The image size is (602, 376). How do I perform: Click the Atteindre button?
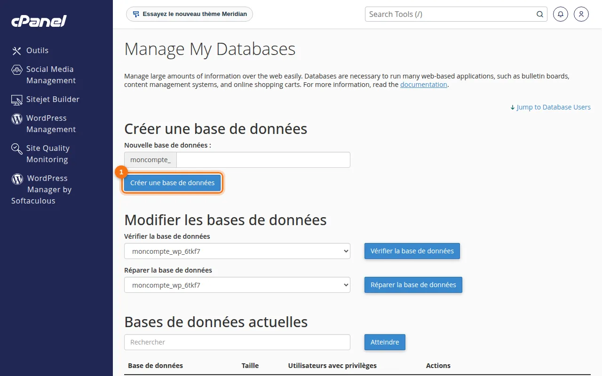click(x=385, y=342)
